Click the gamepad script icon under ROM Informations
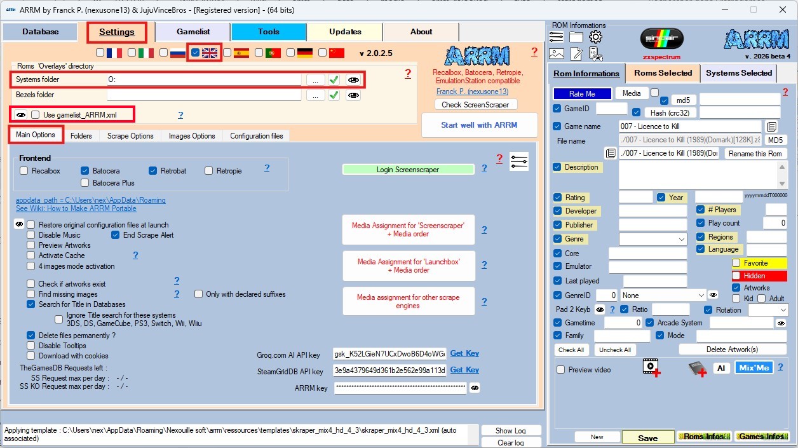Screen dimensions: 798x448 [595, 54]
